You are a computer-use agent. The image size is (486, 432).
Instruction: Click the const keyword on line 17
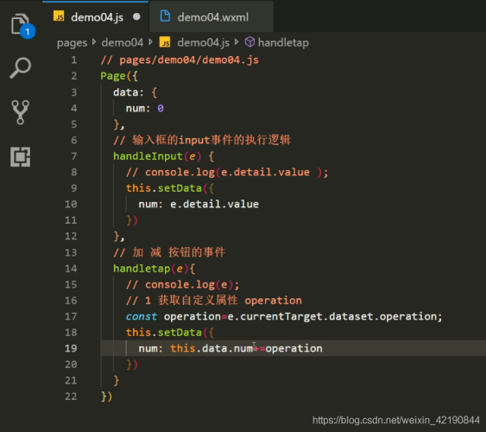pos(142,316)
